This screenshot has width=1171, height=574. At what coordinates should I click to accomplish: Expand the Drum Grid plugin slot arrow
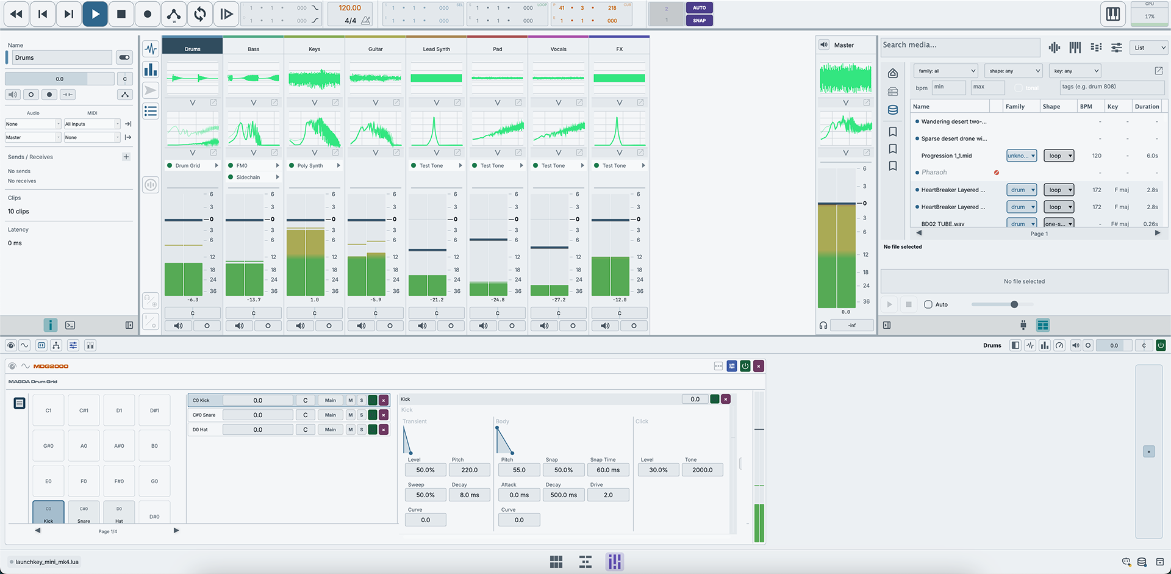click(x=217, y=165)
